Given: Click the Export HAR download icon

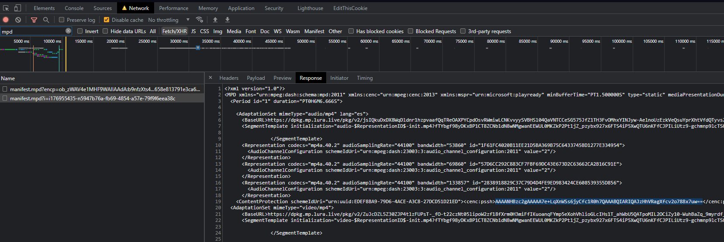Looking at the screenshot, I should 228,20.
